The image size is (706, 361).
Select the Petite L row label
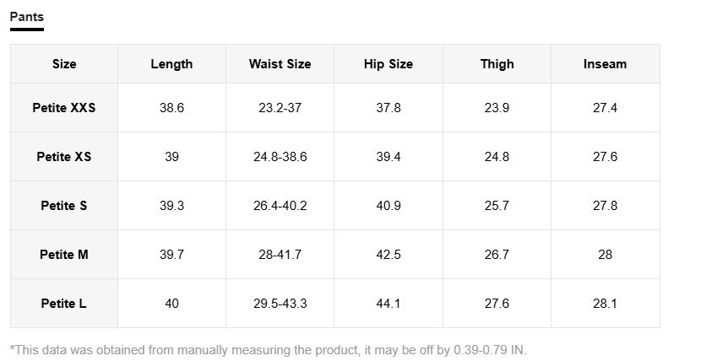coord(64,304)
